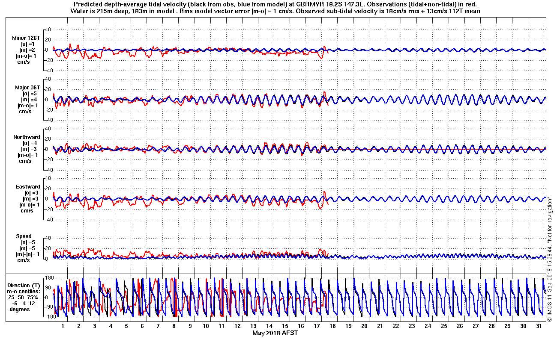This screenshot has height=342, width=557.
Task: Click day tick label '20' on the date axis
Action: (x=364, y=326)
